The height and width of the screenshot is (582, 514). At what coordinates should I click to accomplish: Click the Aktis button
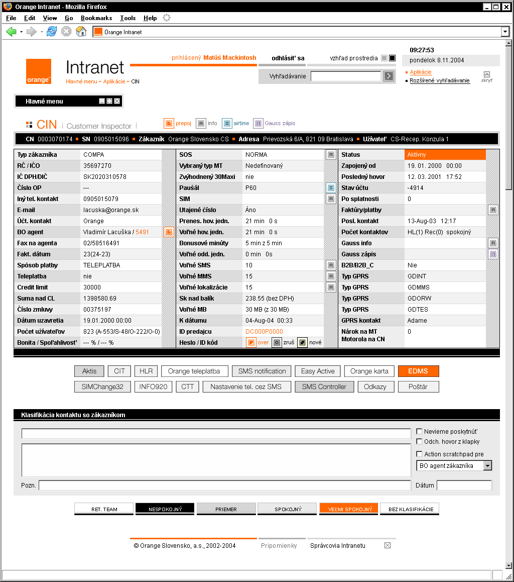tap(89, 371)
